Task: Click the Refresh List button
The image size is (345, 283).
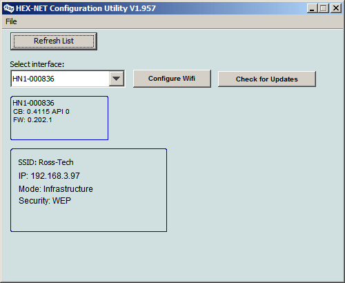Action: click(x=54, y=41)
